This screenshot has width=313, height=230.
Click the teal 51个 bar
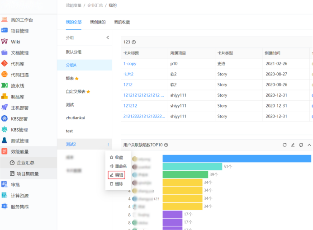pos(192,167)
